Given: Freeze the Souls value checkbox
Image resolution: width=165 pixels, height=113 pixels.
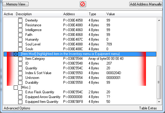Looking at the screenshot, I should (20, 49).
